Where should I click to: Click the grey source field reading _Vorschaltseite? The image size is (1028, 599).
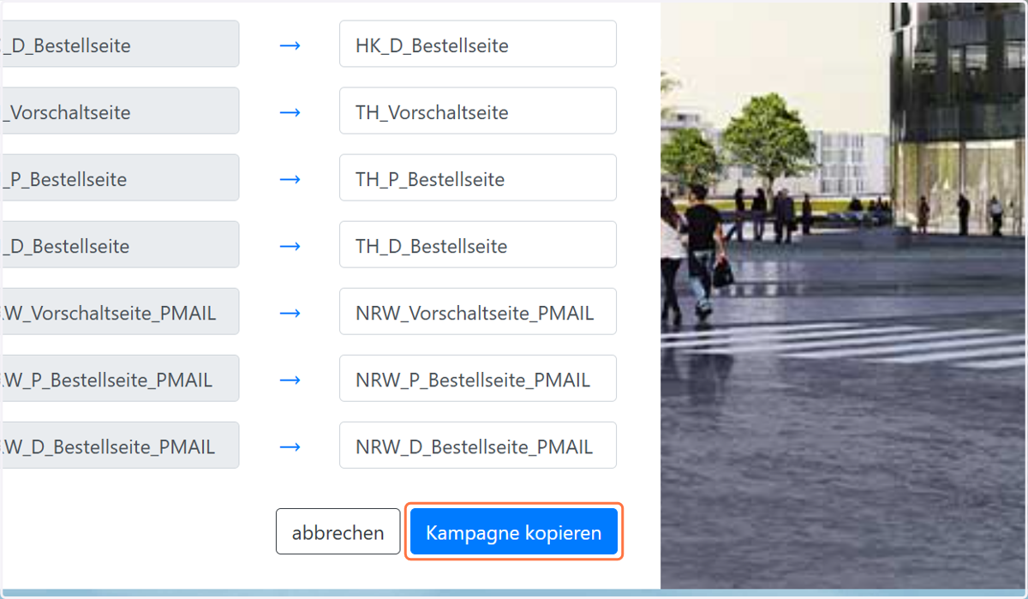(120, 111)
